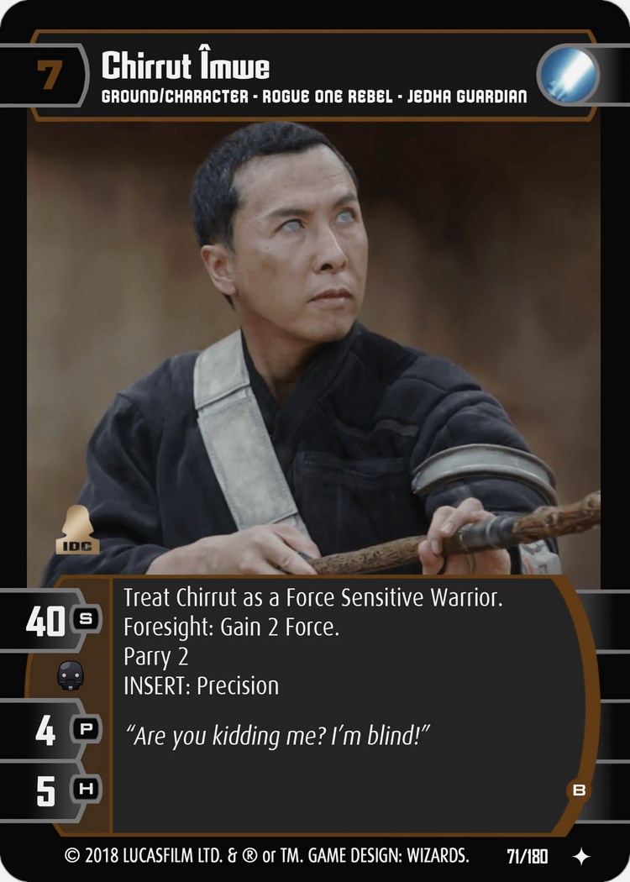This screenshot has width=630, height=882.
Task: Click the P power stat icon
Action: [x=86, y=730]
